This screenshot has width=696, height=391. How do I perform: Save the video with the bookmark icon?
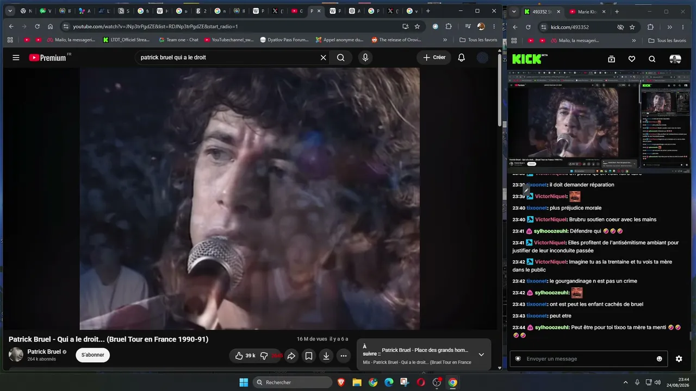tap(308, 356)
